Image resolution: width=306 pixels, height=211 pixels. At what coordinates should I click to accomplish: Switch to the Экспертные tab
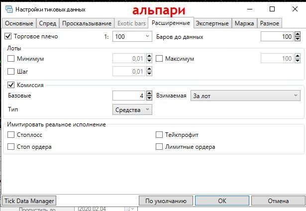[x=212, y=23]
